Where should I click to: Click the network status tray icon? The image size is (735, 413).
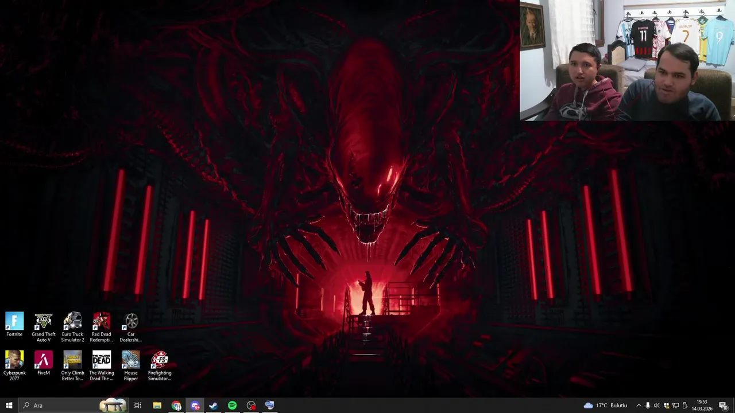pyautogui.click(x=675, y=406)
